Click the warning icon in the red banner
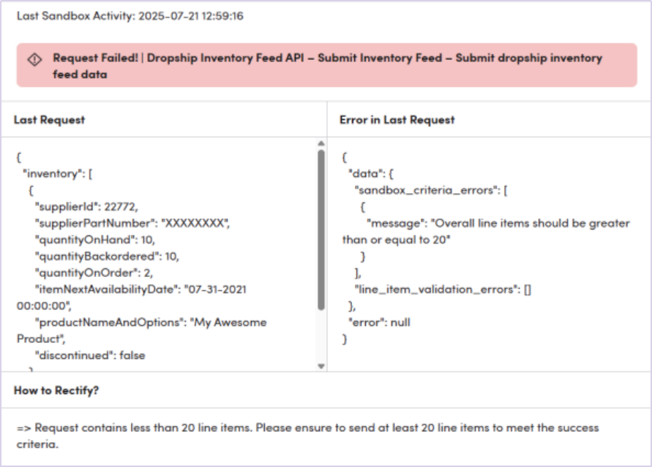The height and width of the screenshot is (467, 652). pyautogui.click(x=34, y=59)
